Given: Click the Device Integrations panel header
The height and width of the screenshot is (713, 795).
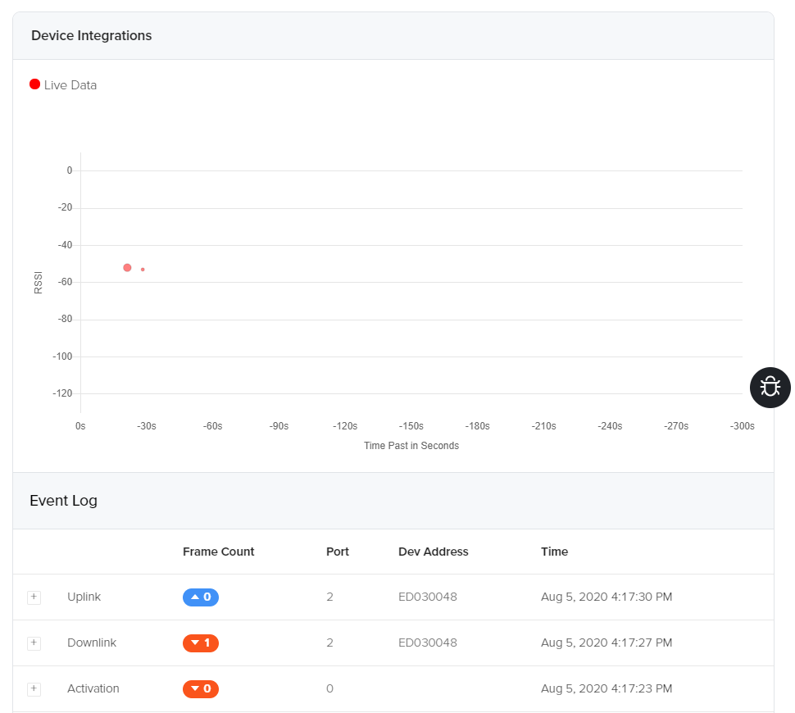Looking at the screenshot, I should [x=91, y=36].
